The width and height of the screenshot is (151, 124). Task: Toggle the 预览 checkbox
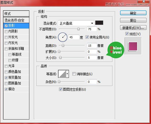click(x=127, y=34)
